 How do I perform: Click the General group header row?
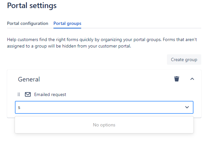click(104, 79)
